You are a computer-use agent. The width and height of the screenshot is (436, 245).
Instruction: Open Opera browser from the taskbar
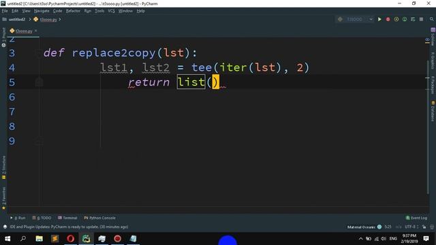point(70,239)
